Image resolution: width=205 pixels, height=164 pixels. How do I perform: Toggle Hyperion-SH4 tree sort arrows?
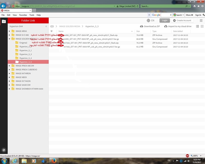pos(46,26)
